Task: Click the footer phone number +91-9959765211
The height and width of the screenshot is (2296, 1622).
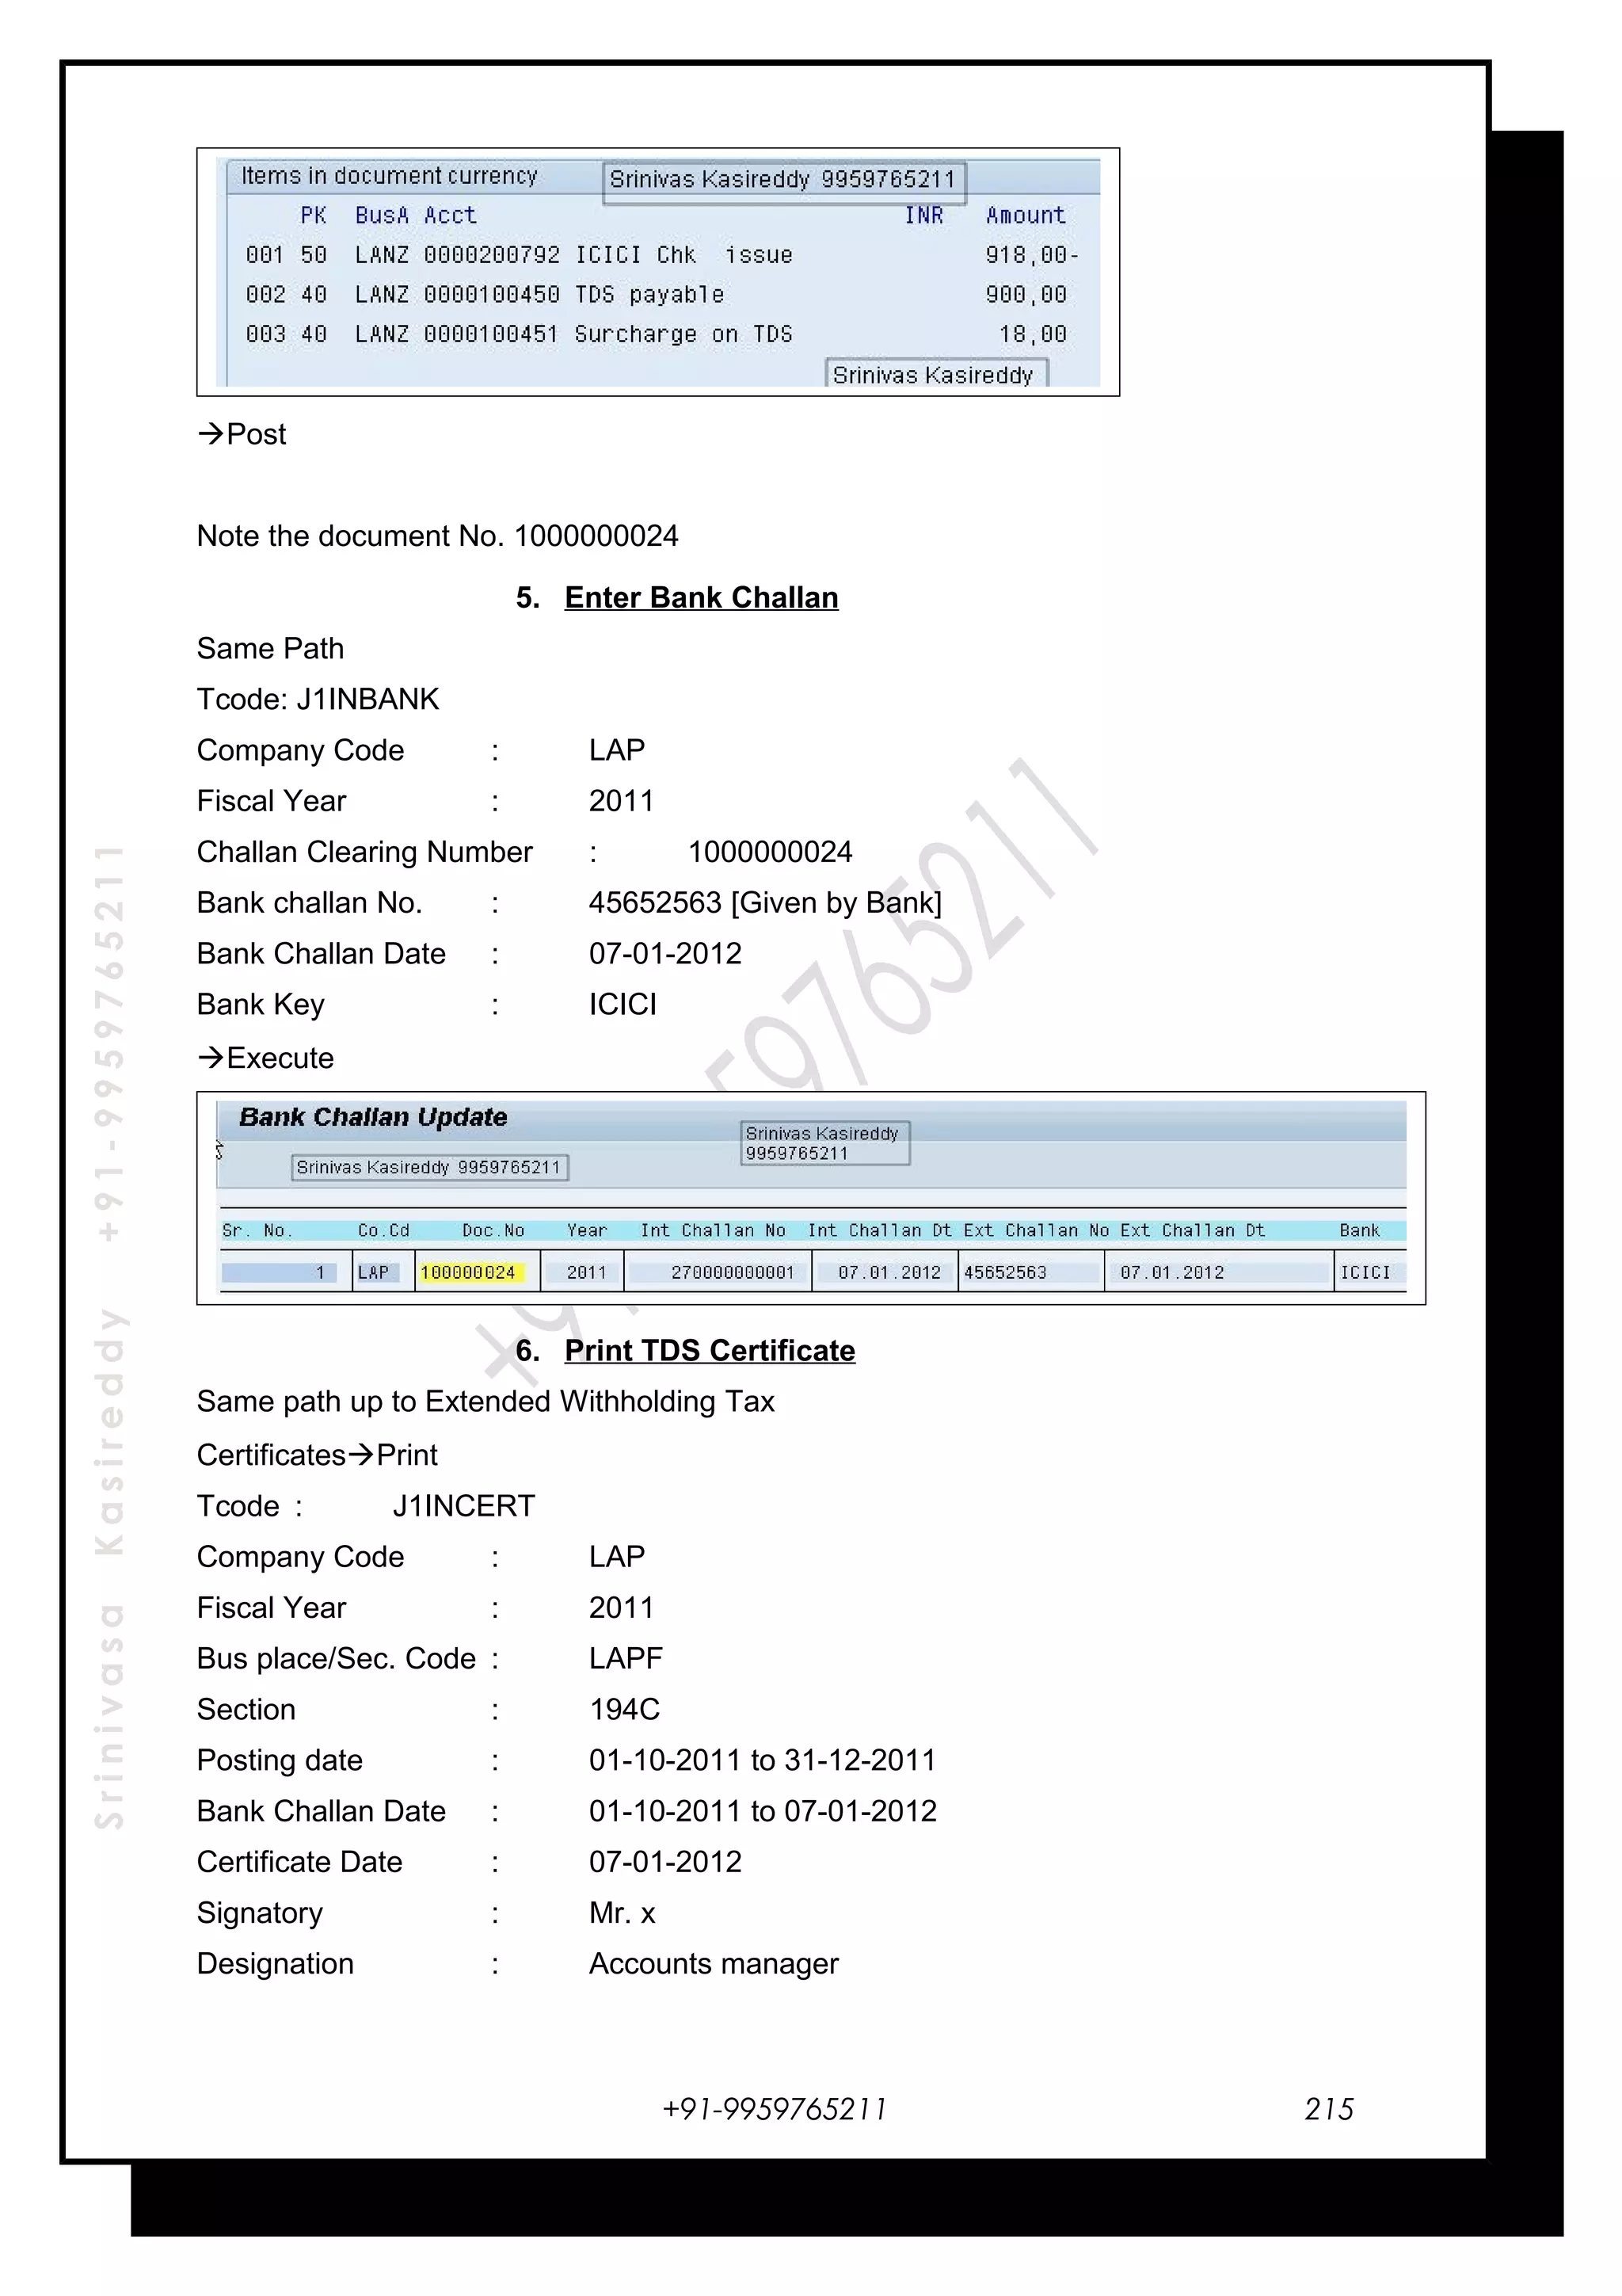Action: 774,2108
